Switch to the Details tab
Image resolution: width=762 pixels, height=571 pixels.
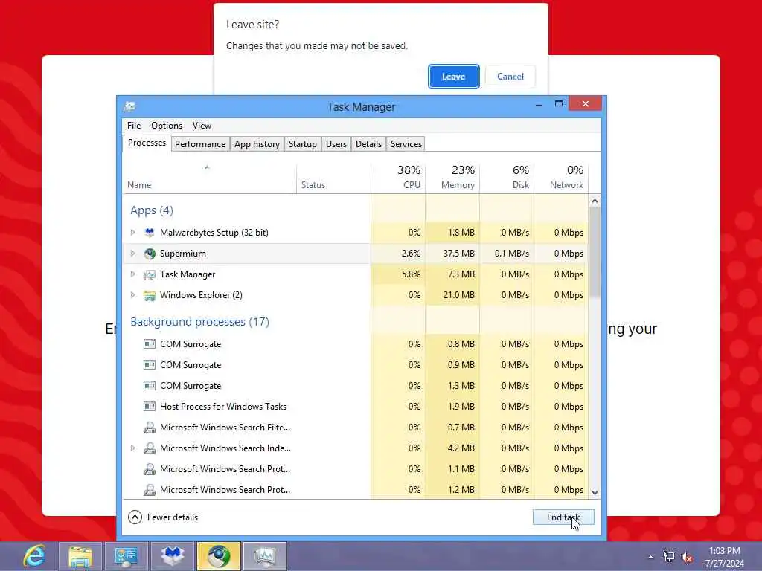coord(368,143)
